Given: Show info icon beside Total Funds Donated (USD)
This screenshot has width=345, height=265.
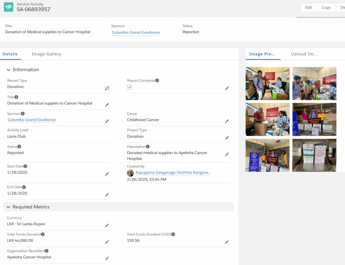Looking at the screenshot, I should (173, 234).
